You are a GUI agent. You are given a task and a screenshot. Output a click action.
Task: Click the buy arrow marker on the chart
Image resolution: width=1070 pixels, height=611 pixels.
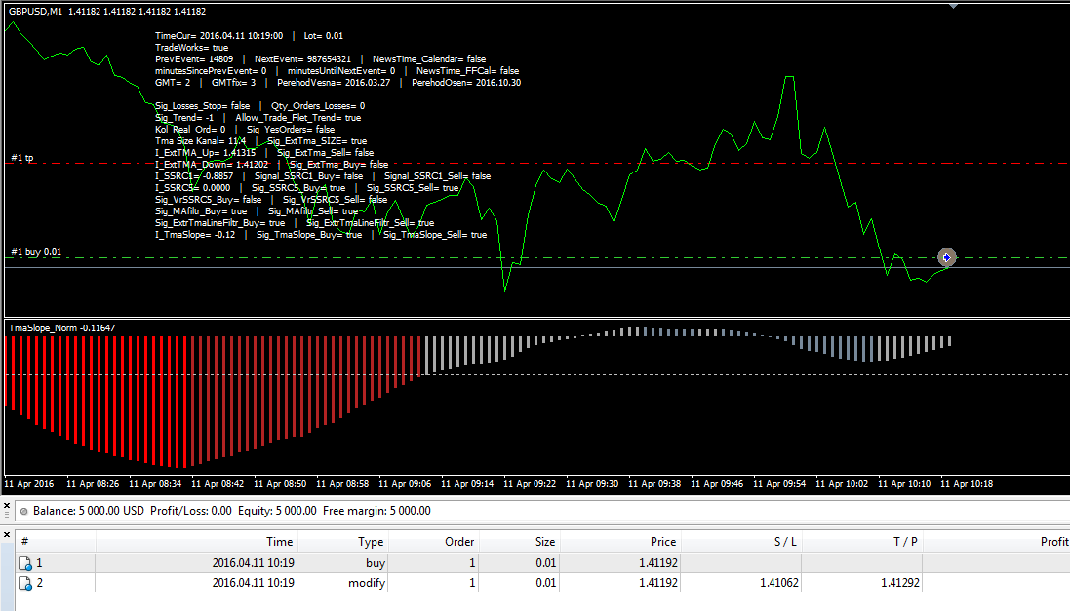[946, 258]
